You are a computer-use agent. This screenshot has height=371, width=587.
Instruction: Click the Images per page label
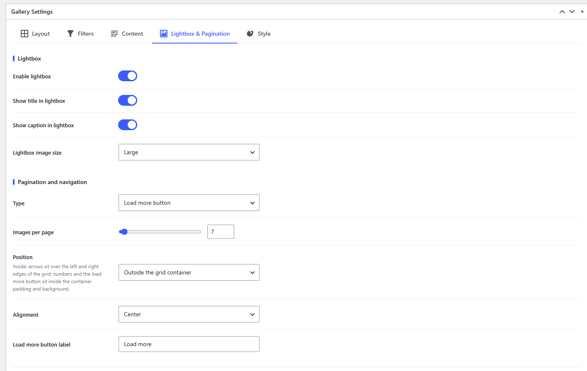tap(33, 232)
